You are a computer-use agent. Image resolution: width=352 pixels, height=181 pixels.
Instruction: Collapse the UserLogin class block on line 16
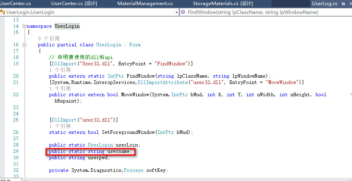(24, 45)
